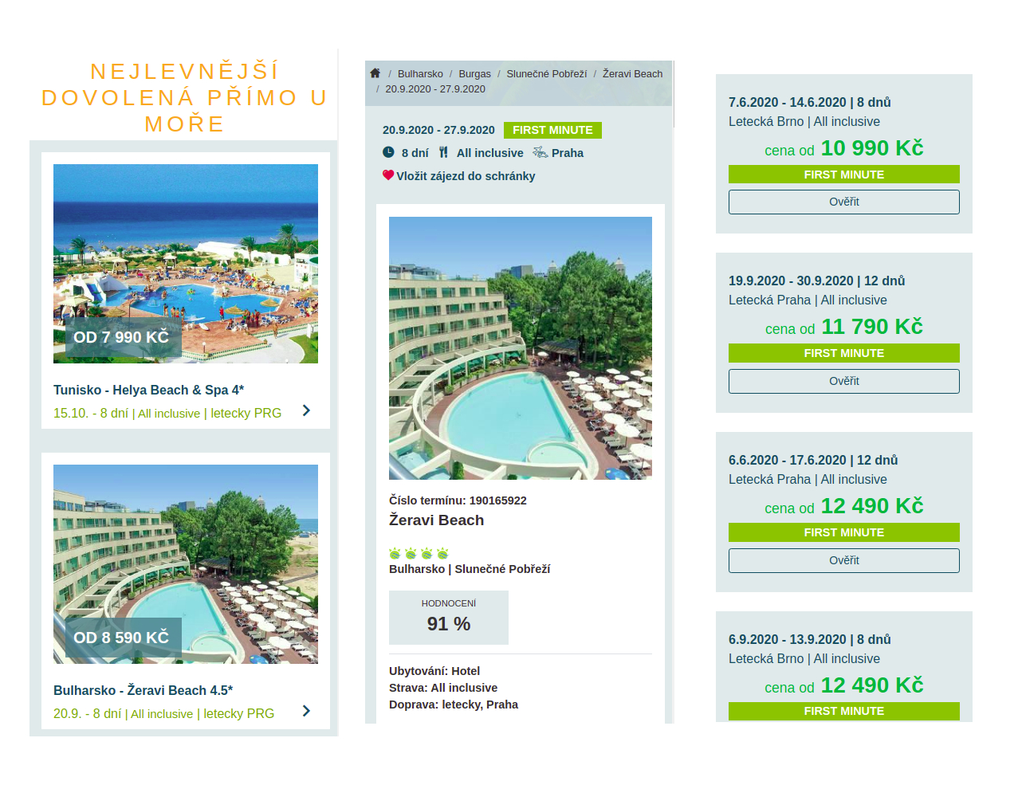Click Vložit zájezd do schránky link
Screen dimensions: 1018x785
point(466,176)
